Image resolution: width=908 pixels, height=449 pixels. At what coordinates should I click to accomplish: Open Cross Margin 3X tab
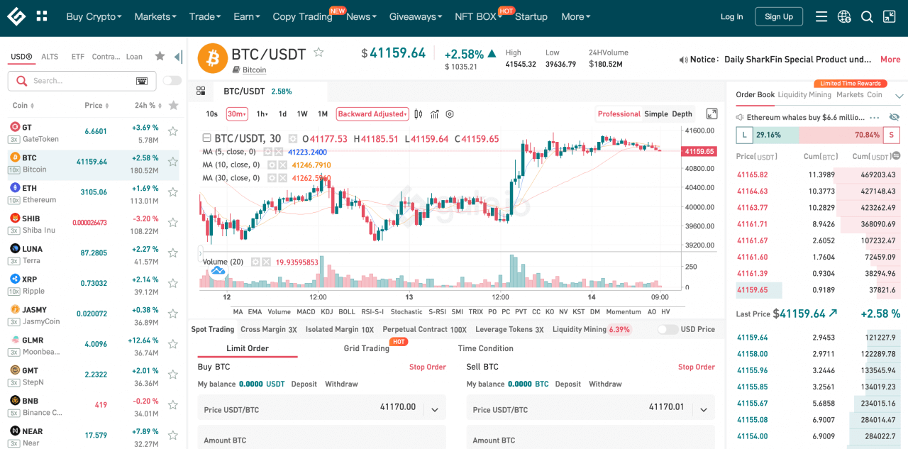(268, 329)
